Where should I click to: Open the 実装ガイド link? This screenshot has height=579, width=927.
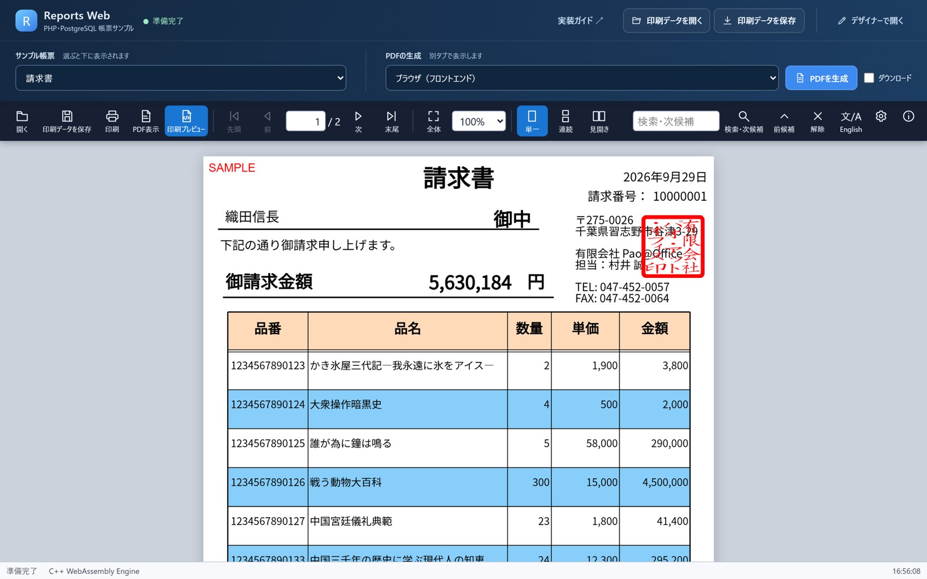(x=581, y=20)
